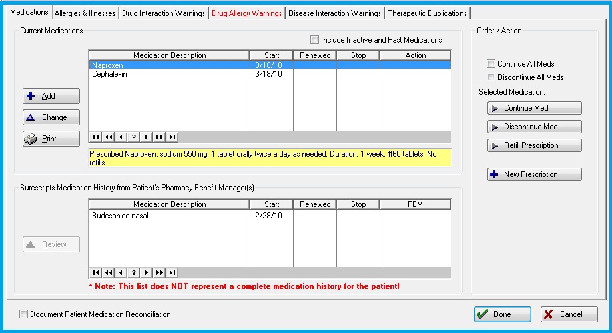Jump to first record in Current Medications navigator

(96, 137)
